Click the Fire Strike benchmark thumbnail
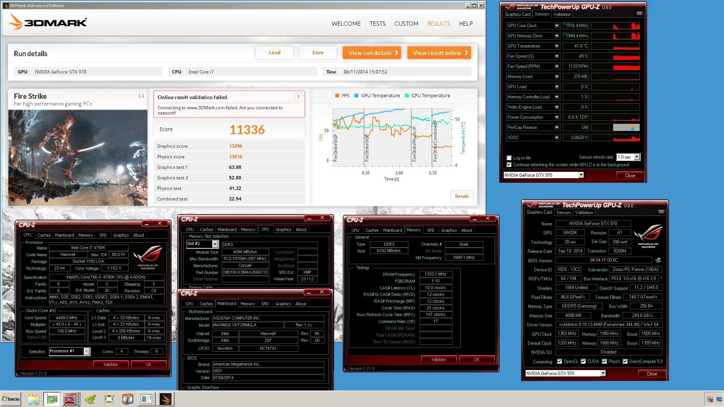Screen dimensions: 724x407 (x=78, y=158)
